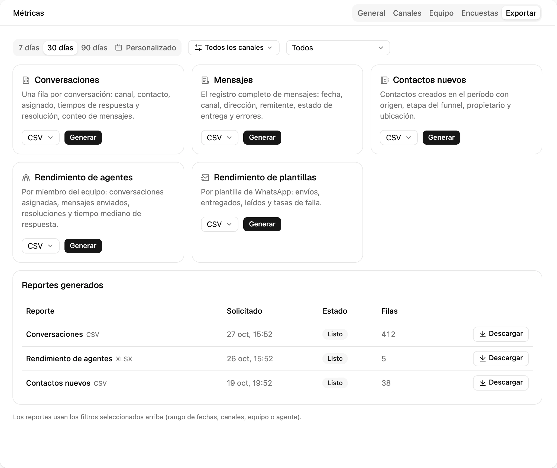Screen dimensions: 557x468
Task: Generate the Mensajes report
Action: coord(262,138)
